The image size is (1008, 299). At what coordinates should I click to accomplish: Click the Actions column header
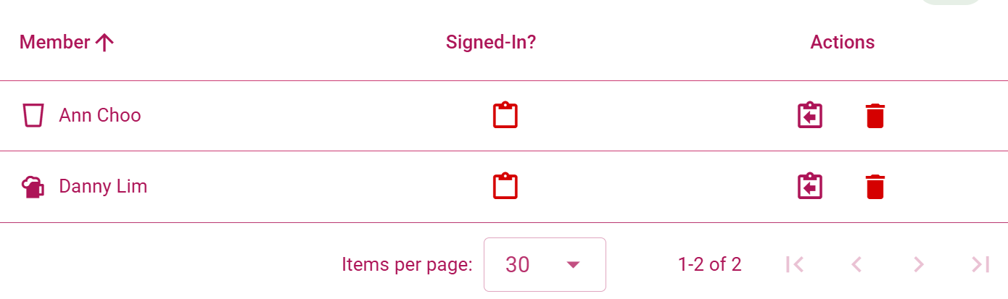coord(843,43)
